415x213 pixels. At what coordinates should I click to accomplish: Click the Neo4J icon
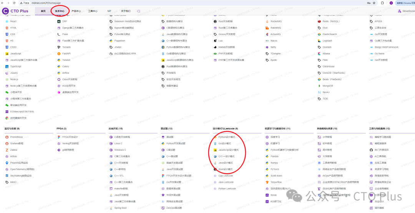[319, 92]
